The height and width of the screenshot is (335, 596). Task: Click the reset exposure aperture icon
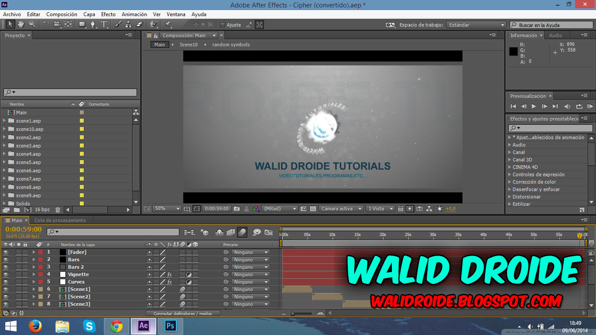click(x=439, y=209)
